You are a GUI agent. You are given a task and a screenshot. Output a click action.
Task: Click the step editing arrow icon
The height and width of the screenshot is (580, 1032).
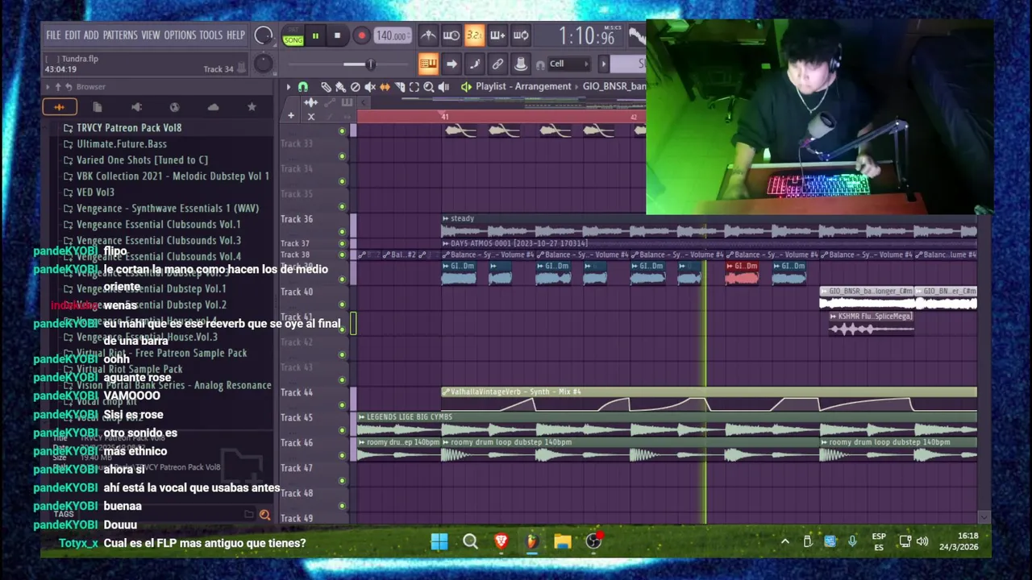(x=451, y=64)
